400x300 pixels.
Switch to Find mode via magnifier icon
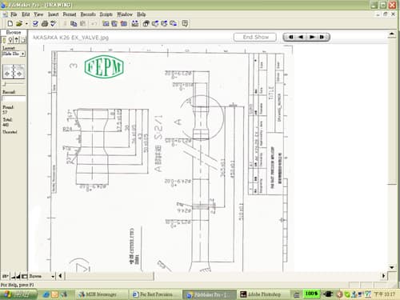tap(10, 40)
